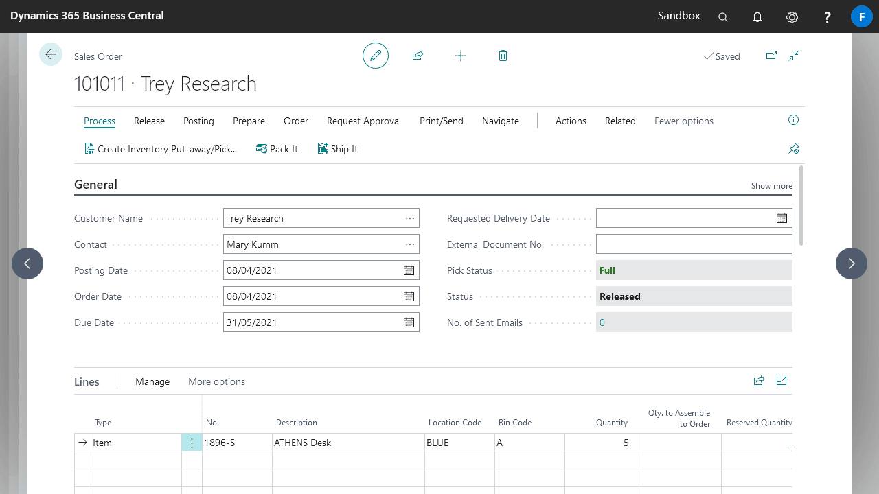Collapse the General section header
Viewport: 879px width, 494px height.
coord(95,185)
